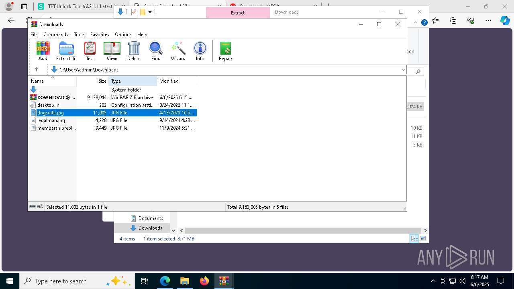Open Task View on taskbar
Image resolution: width=514 pixels, height=289 pixels.
145,281
